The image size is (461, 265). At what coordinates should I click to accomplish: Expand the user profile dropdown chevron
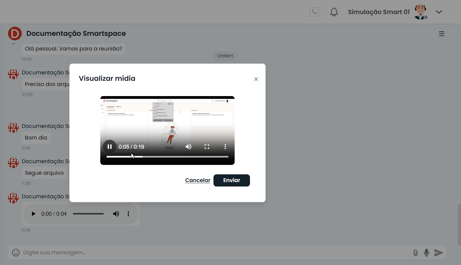439,12
